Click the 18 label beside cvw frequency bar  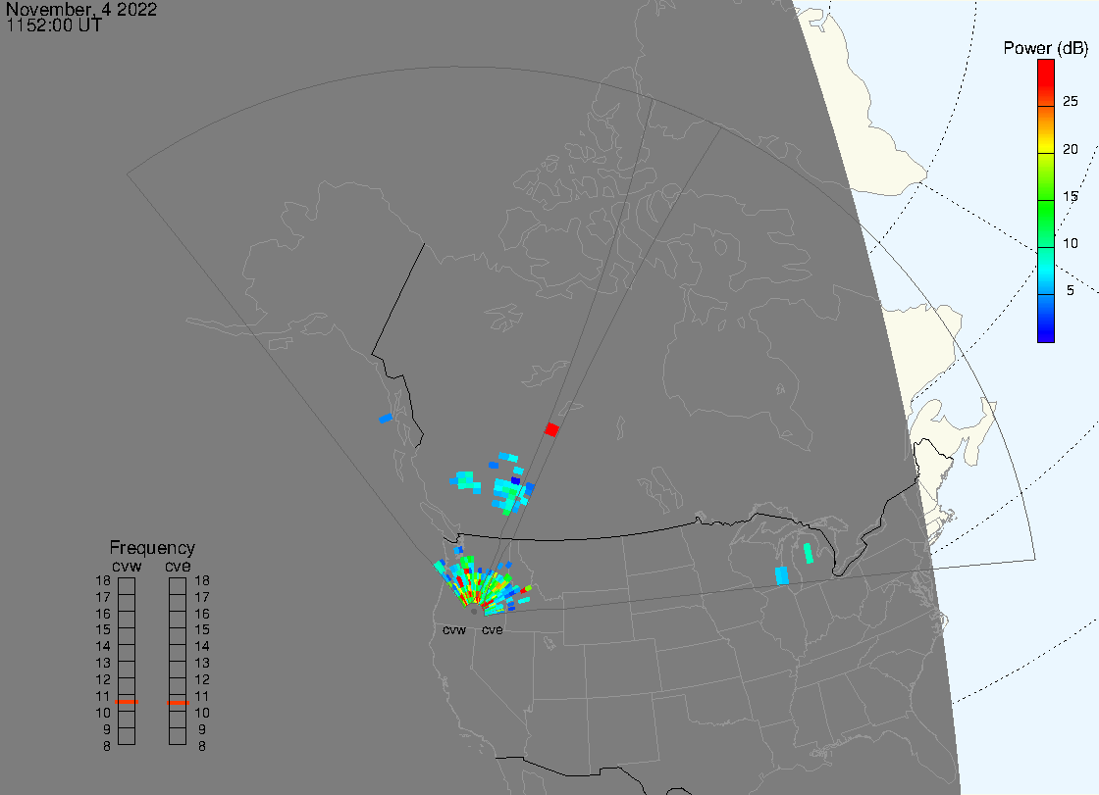click(103, 580)
